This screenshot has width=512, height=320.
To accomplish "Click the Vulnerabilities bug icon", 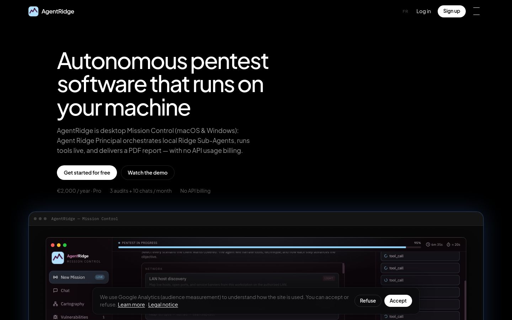I will point(55,317).
